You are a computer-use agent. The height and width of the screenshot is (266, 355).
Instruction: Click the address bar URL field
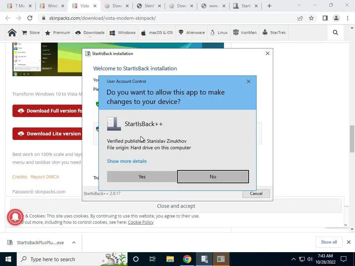(x=167, y=18)
